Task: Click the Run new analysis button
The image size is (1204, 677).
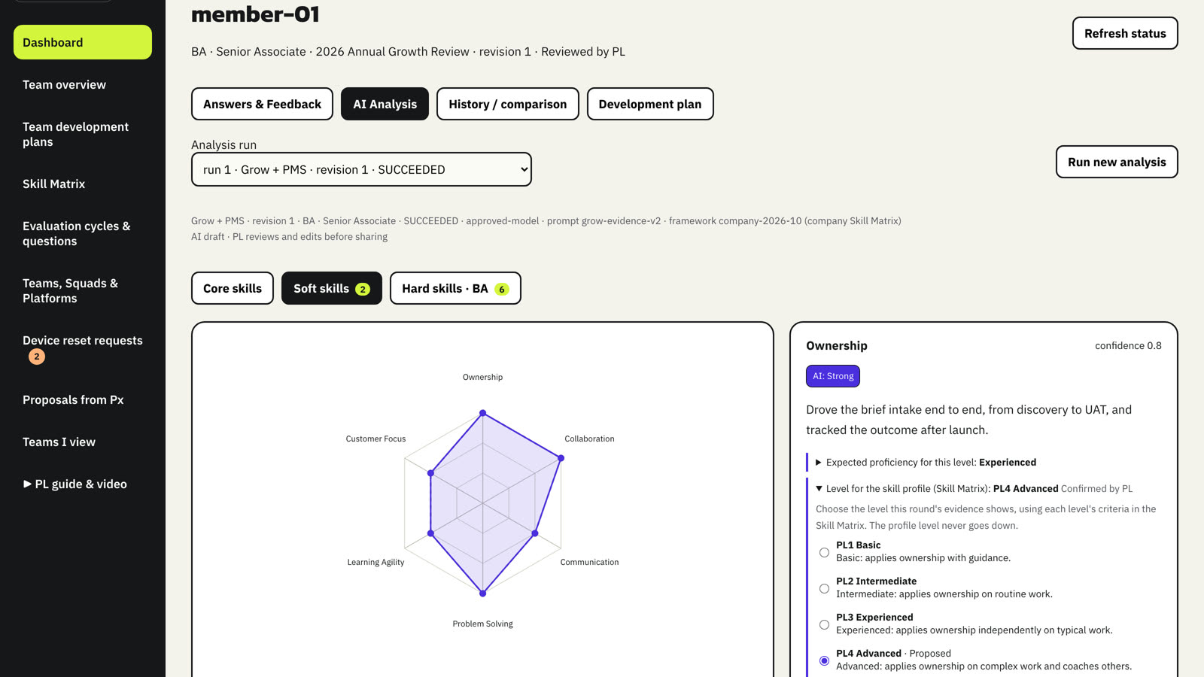Action: [1117, 162]
